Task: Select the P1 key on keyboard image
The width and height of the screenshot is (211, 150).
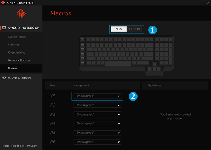Action: click(x=82, y=39)
